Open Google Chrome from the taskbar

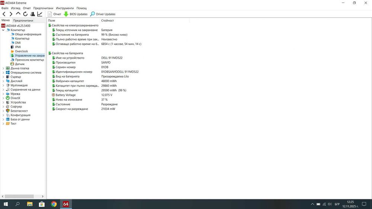(54, 204)
